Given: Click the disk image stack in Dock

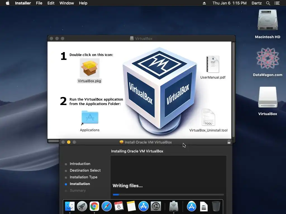Looking at the screenshot, I should (x=204, y=206).
